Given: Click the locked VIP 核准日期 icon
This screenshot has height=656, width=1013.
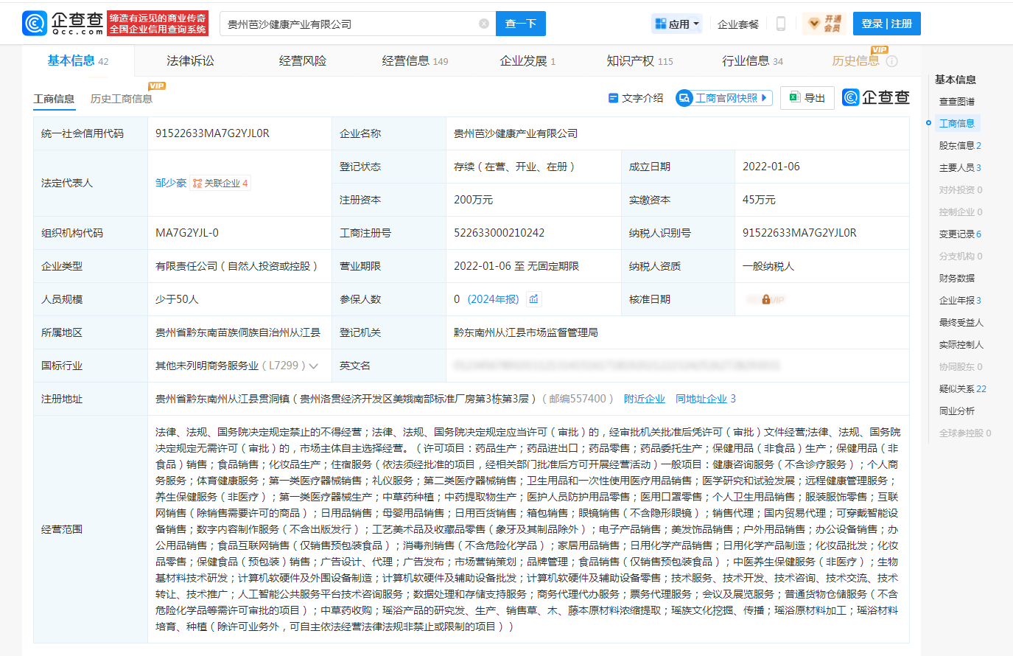Looking at the screenshot, I should point(766,299).
